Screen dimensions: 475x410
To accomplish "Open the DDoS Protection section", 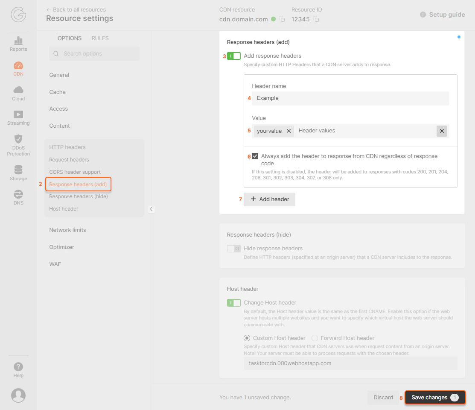I will click(18, 144).
